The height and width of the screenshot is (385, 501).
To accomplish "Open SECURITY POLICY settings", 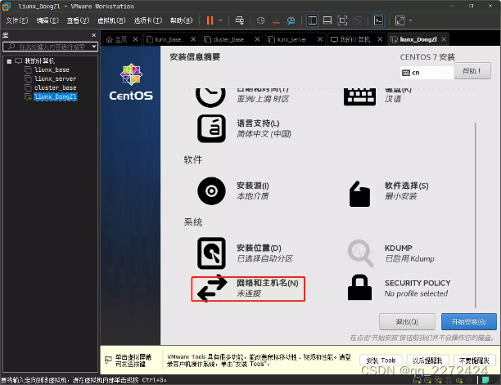I will (x=399, y=288).
